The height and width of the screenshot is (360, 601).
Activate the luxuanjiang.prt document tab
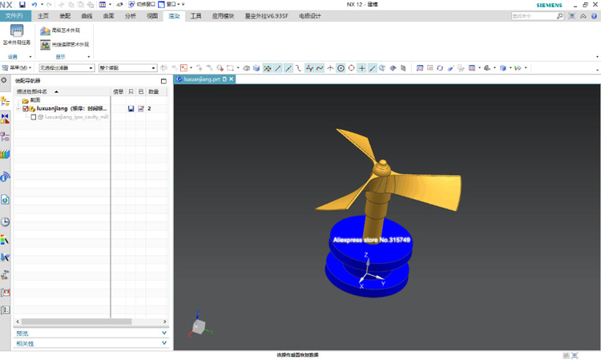[x=202, y=79]
